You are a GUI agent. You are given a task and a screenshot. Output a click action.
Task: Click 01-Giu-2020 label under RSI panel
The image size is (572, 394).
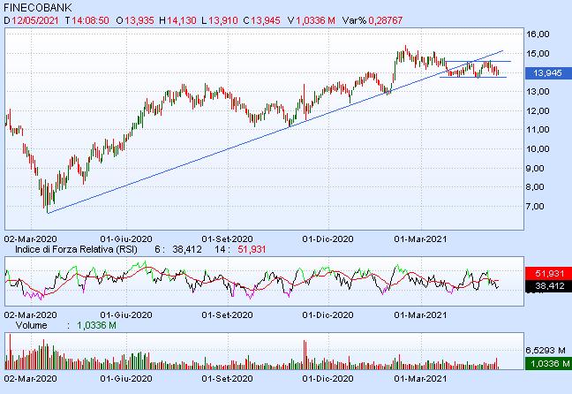[126, 315]
